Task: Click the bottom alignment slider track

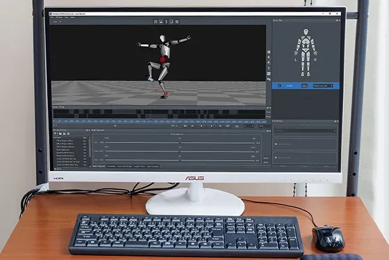Action: pos(180,160)
